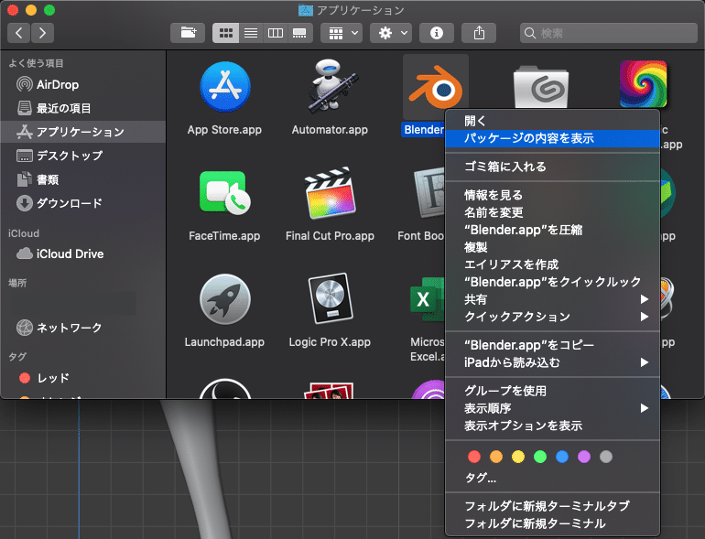Select the FaceTime.app icon
The height and width of the screenshot is (539, 705).
(225, 192)
